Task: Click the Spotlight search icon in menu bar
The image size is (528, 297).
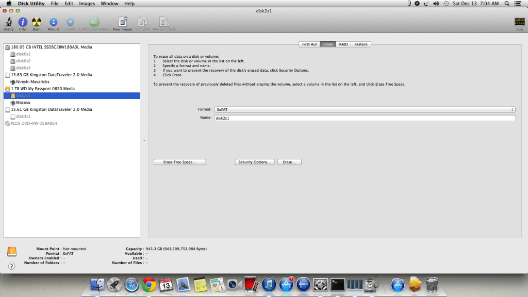Action: [507, 4]
